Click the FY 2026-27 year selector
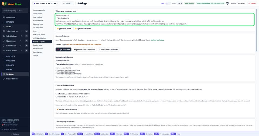The width and height of the screenshot is (259, 136). pyautogui.click(x=68, y=3)
